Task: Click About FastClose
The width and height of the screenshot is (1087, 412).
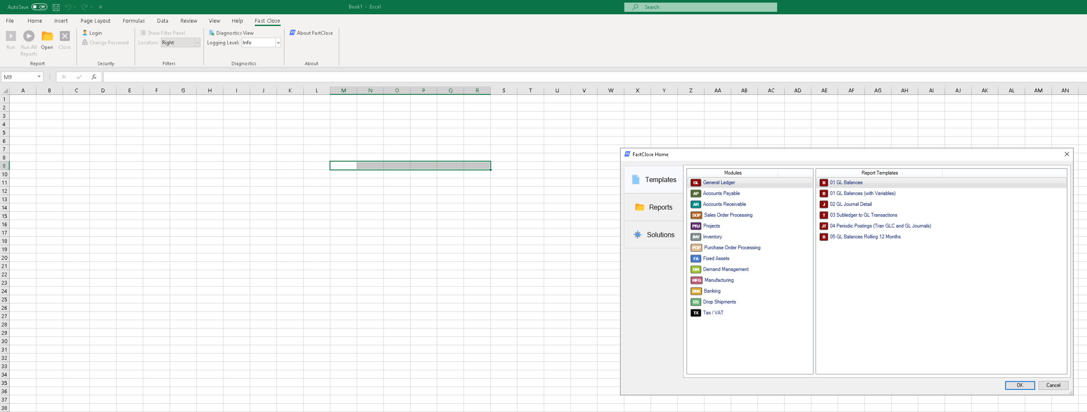Action: point(311,33)
